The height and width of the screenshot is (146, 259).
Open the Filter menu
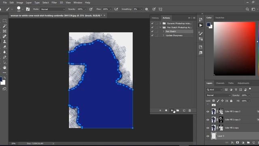[54, 3]
